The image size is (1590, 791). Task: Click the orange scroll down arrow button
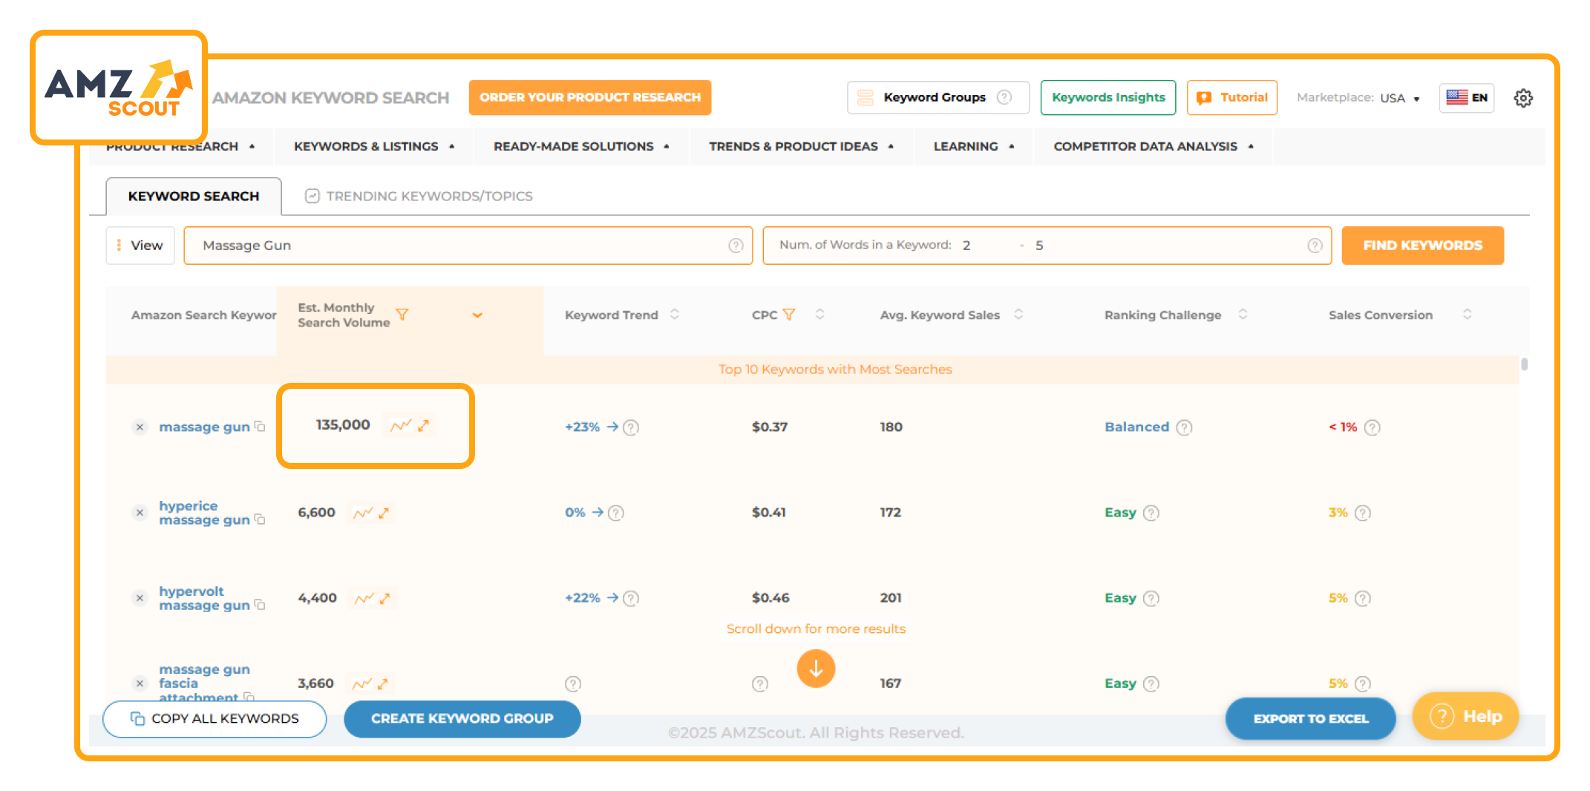816,669
